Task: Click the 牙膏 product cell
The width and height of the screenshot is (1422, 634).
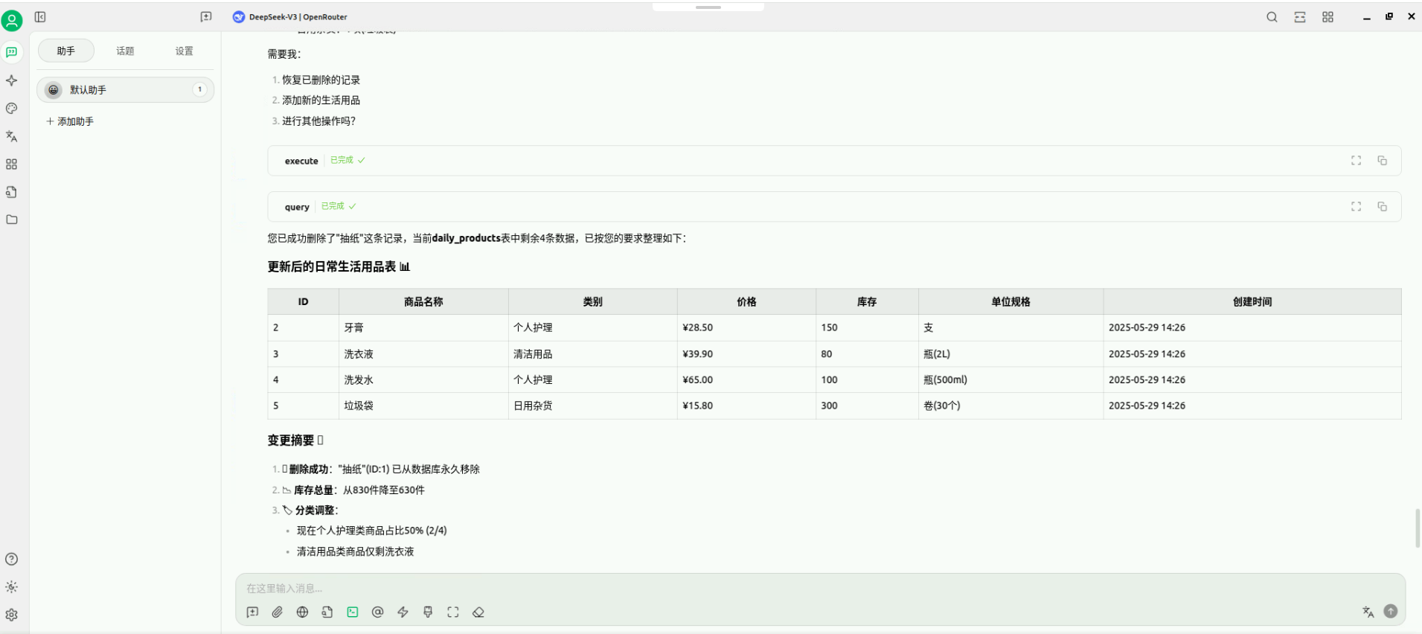Action: pyautogui.click(x=423, y=328)
